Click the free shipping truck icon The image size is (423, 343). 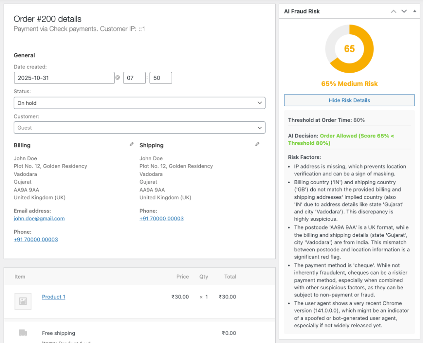(23, 333)
